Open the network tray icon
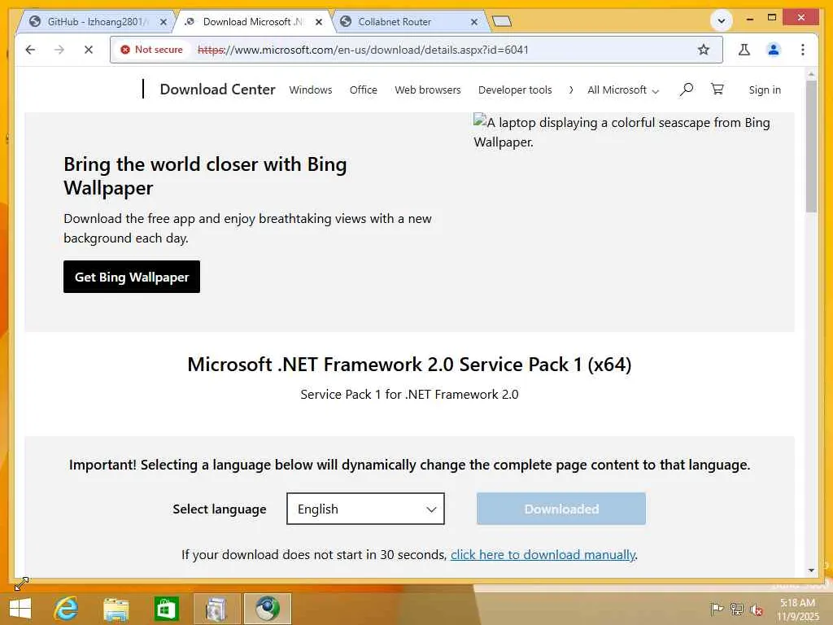This screenshot has width=833, height=625. click(737, 609)
